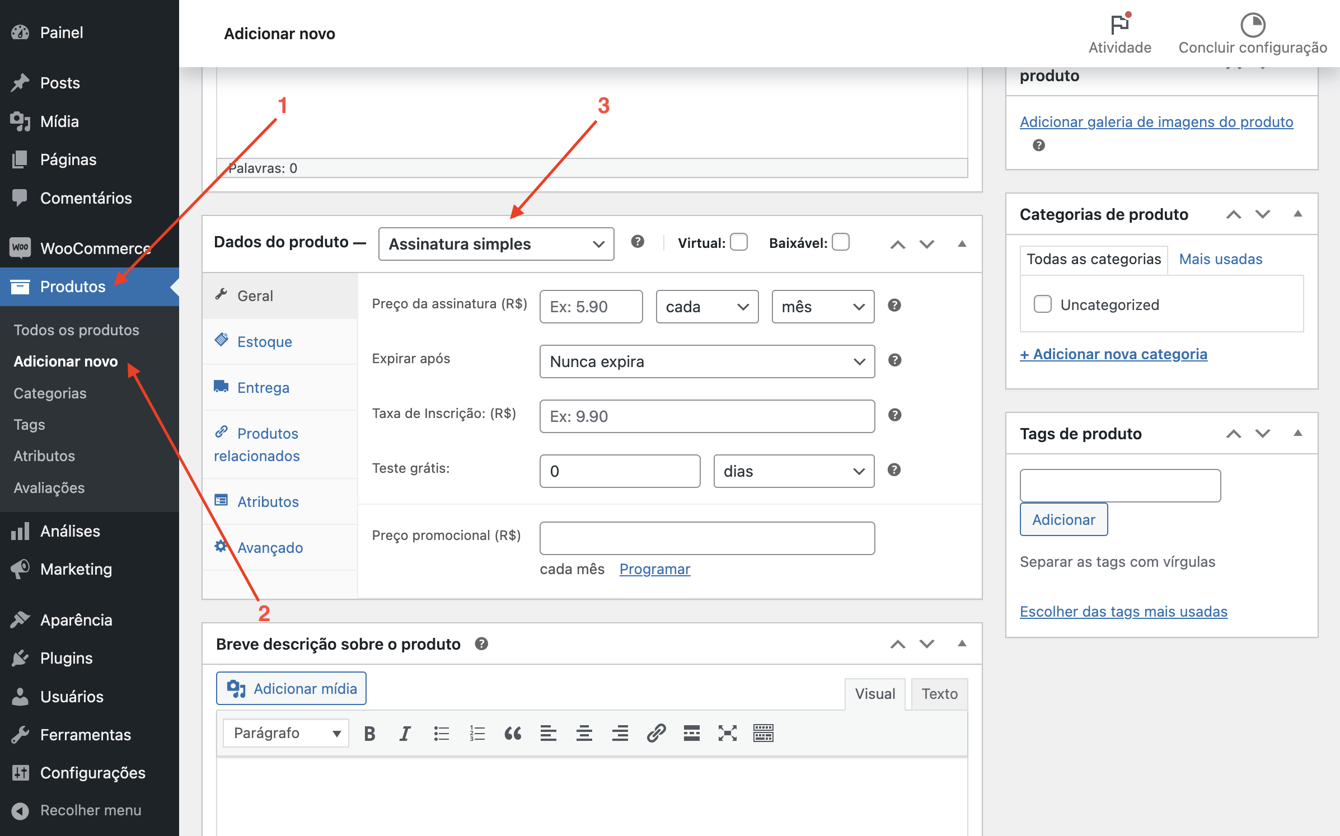Screen dimensions: 1340x836
Task: Open the Assinatura simples product type dropdown
Action: [496, 244]
